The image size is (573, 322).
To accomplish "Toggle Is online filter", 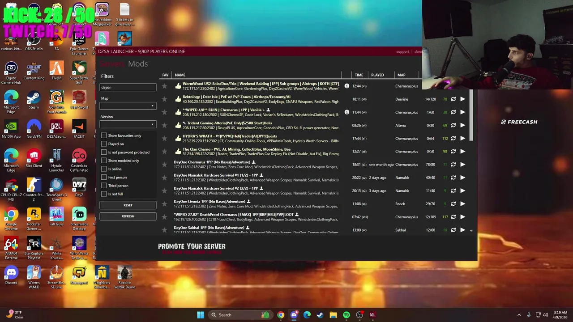I will tap(104, 169).
